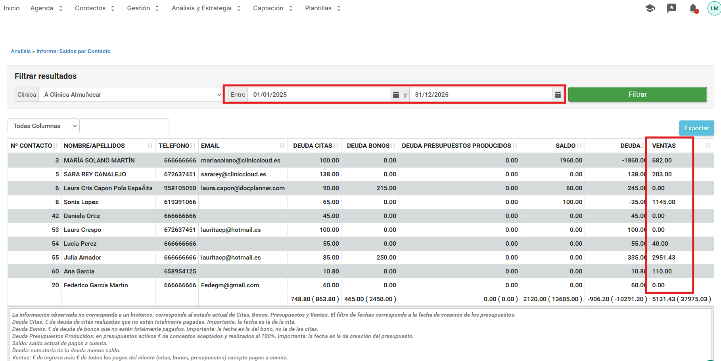
Task: Go to Inicio in navigation bar
Action: 12,8
